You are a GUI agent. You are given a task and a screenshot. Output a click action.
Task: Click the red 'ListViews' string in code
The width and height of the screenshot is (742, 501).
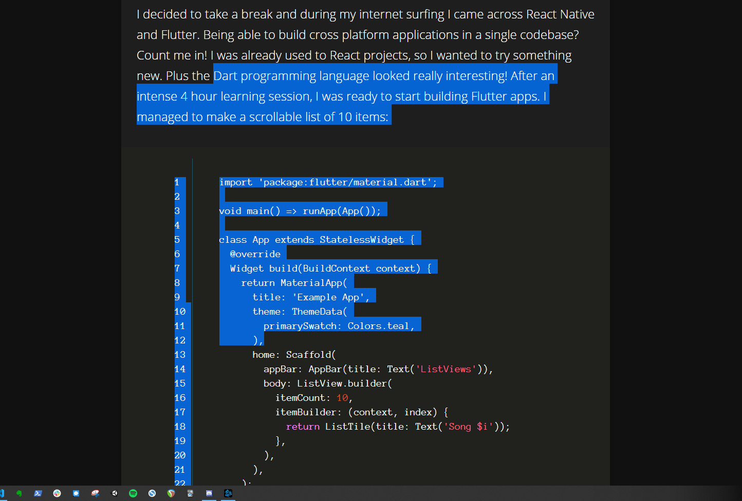tap(446, 369)
